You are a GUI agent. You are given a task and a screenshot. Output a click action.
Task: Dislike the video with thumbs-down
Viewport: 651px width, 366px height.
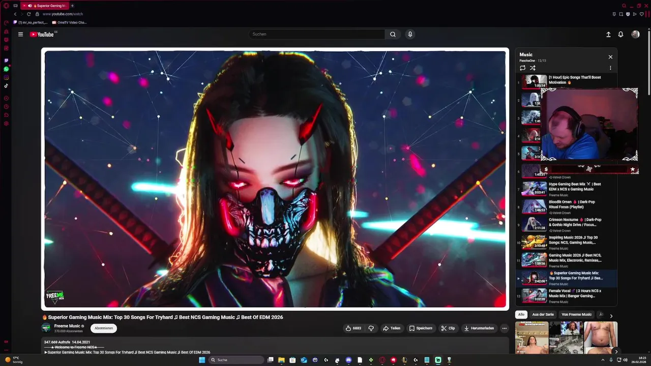[371, 328]
